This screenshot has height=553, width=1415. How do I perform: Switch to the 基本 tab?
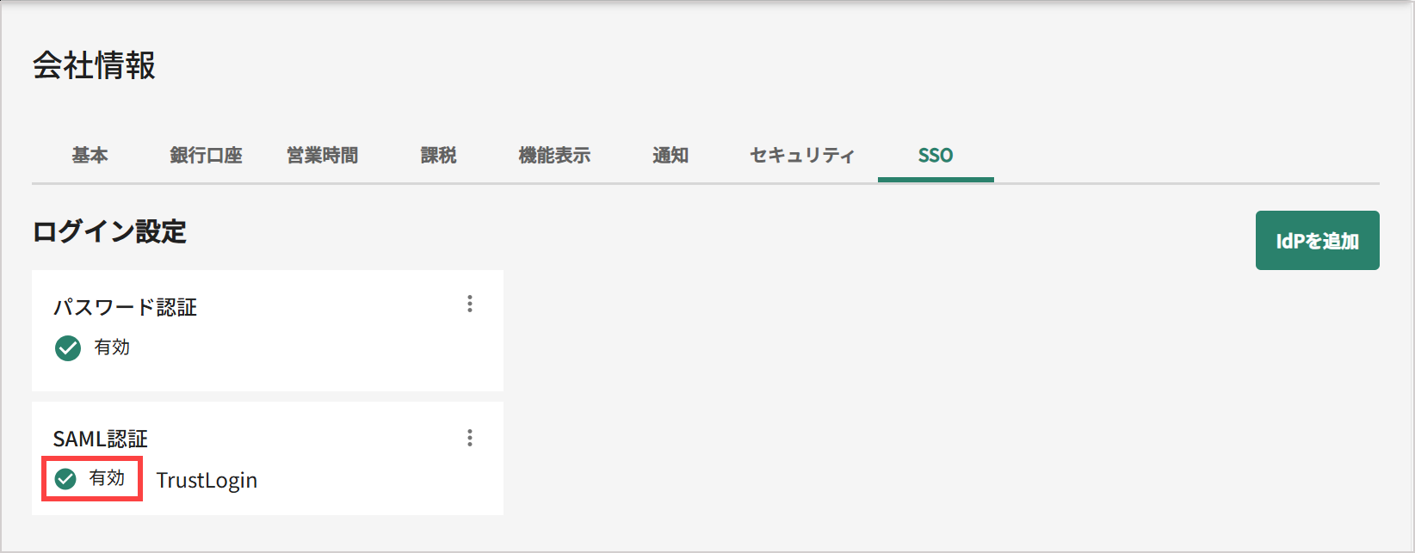[90, 156]
